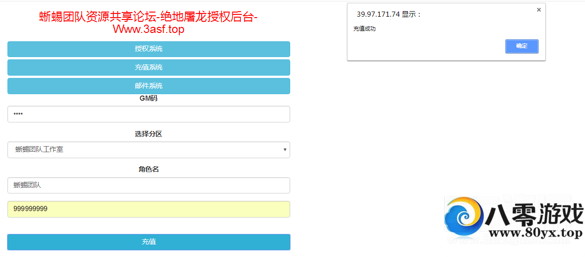Click the 充值成功 message in the alert
Viewport: 585px width, 257px height.
tap(364, 29)
